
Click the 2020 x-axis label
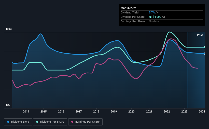tap(131, 111)
